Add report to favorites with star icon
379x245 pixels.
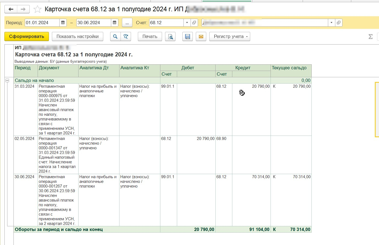coord(37,10)
